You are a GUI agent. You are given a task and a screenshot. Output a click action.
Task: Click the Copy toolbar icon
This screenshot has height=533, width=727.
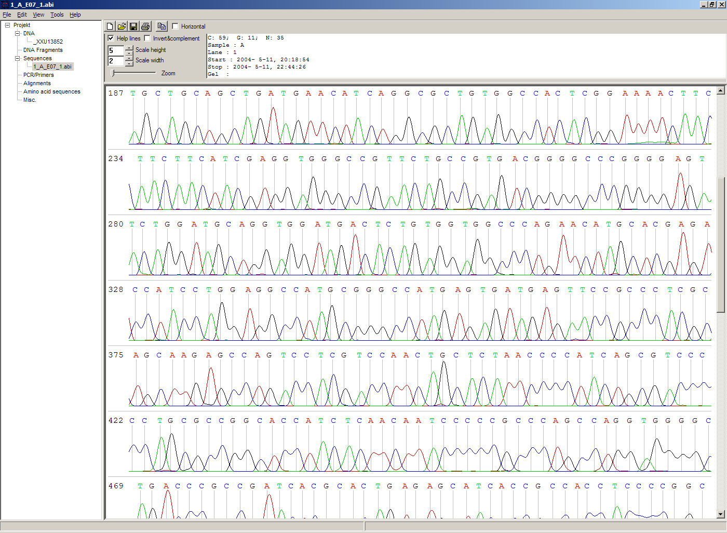tap(161, 26)
